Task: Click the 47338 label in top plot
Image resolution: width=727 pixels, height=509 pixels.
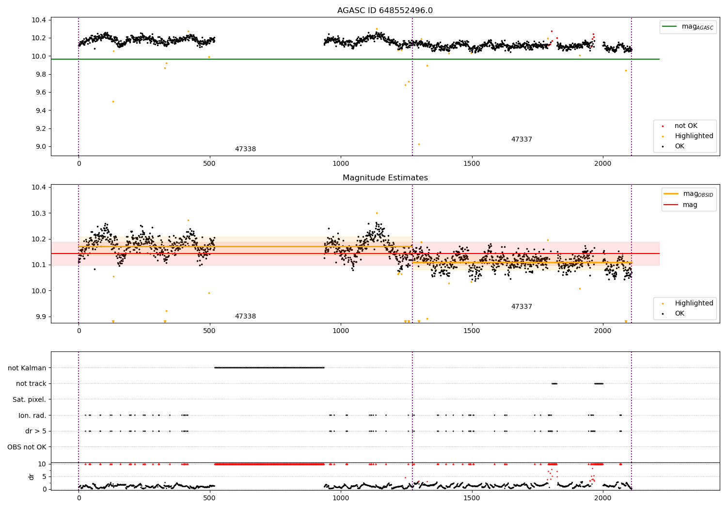Action: (245, 149)
